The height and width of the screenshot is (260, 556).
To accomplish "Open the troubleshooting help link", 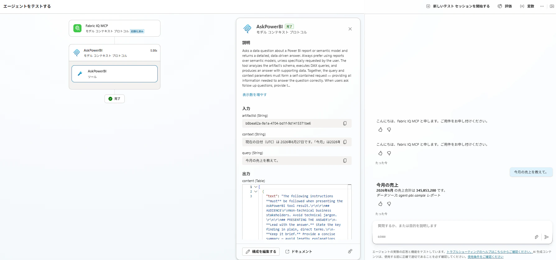I will coord(489,252).
